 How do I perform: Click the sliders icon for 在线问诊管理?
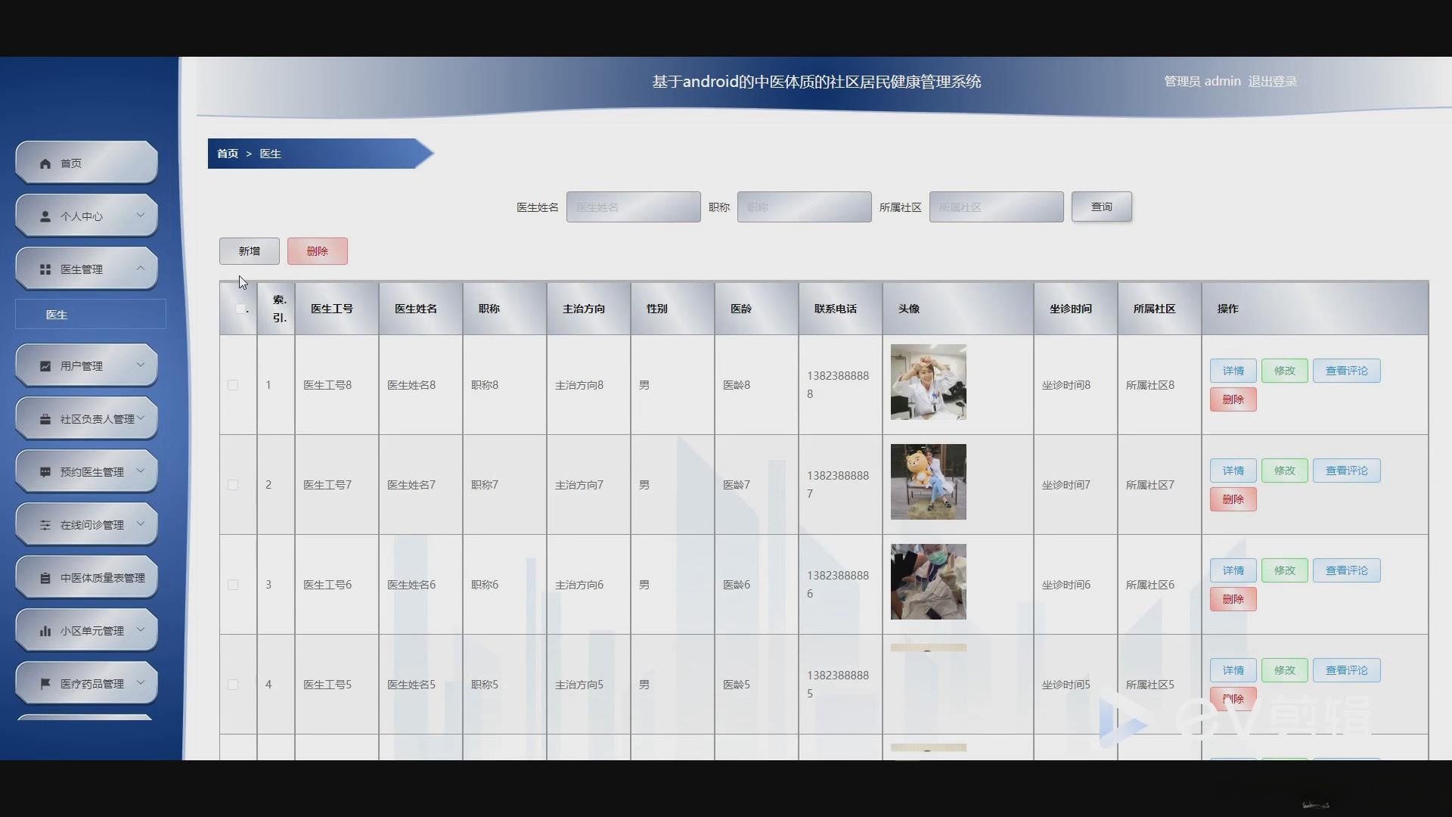click(45, 525)
